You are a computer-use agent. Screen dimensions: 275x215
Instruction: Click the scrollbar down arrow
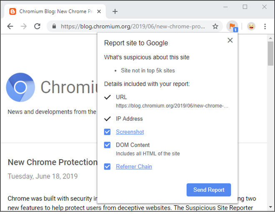(270, 207)
